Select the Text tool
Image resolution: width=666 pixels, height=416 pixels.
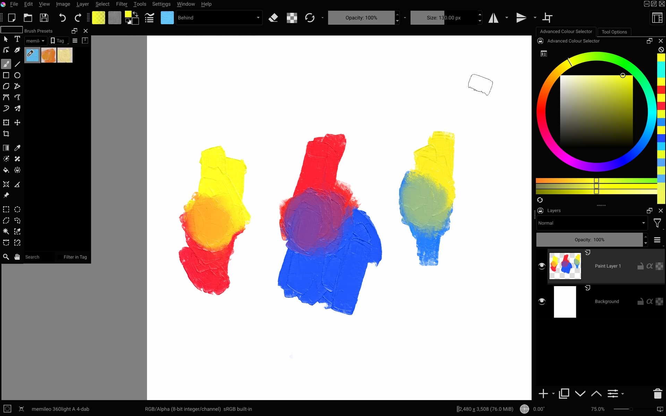click(17, 39)
